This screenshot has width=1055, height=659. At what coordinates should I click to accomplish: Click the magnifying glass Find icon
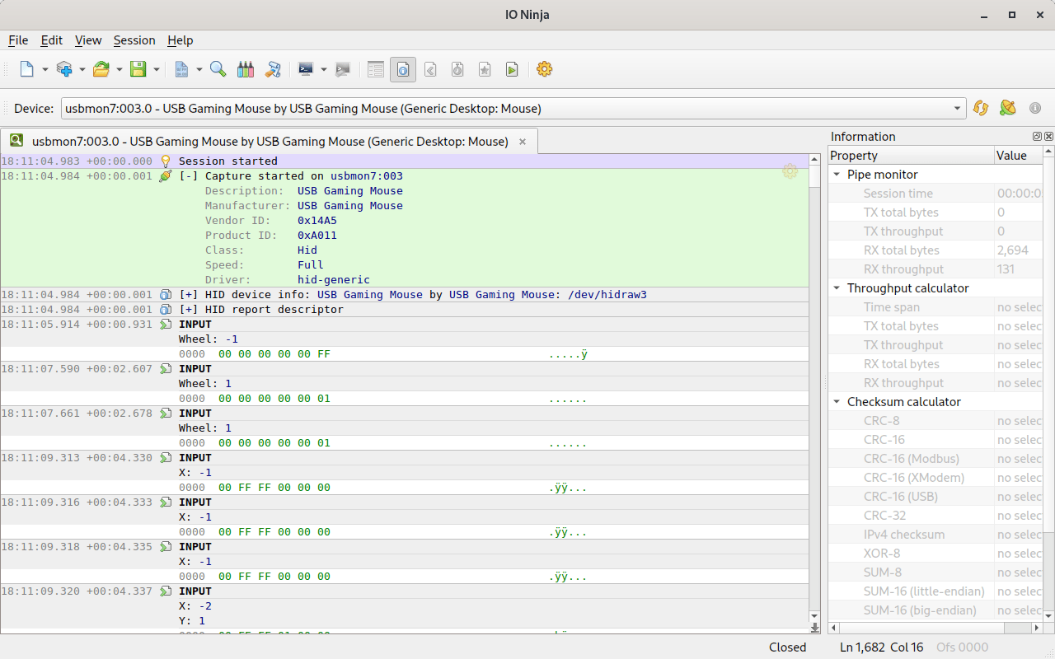(218, 70)
